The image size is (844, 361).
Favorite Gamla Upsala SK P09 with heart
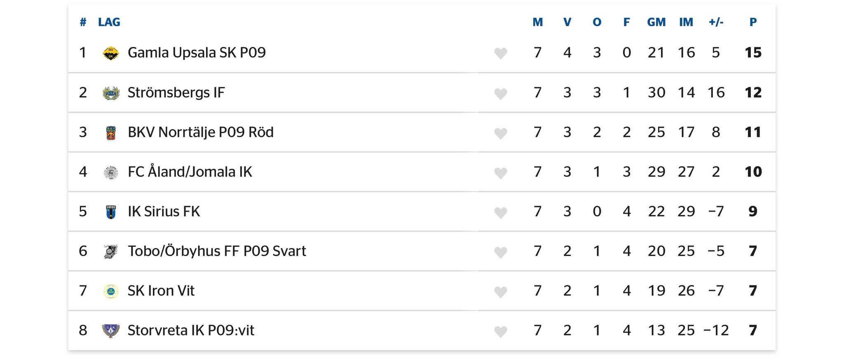click(x=500, y=54)
